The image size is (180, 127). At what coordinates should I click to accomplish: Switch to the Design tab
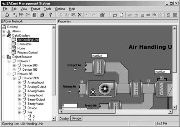pyautogui.click(x=76, y=118)
